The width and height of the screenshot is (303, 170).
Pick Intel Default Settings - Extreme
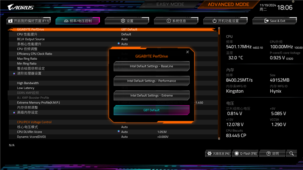click(151, 96)
